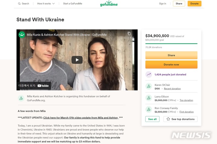This screenshot has width=217, height=144.
Task: Open Start a GoFundMe menu item
Action: point(72,4)
